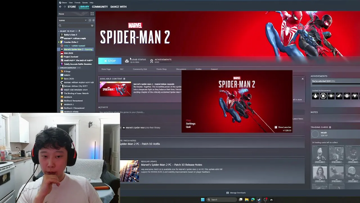Open Patch 10 Release Notes thumbnail

129,171
